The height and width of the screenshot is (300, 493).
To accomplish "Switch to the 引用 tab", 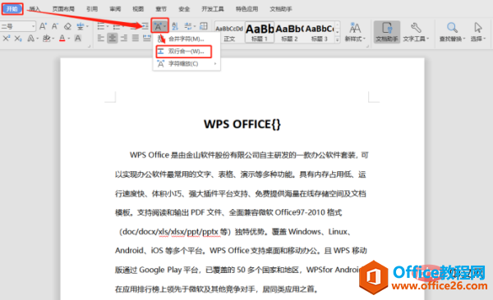I will (x=92, y=9).
